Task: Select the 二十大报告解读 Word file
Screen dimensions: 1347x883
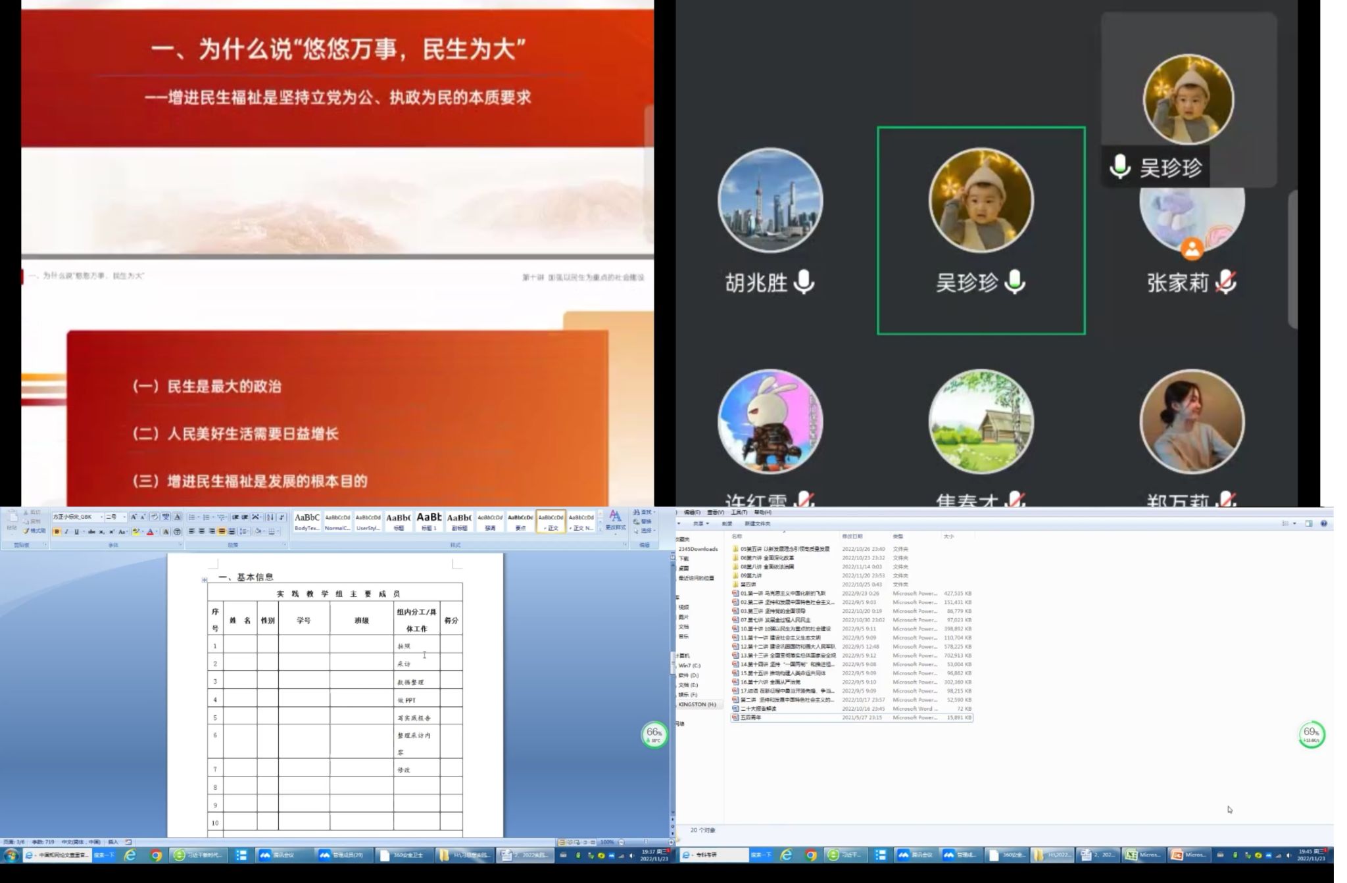Action: coord(758,709)
